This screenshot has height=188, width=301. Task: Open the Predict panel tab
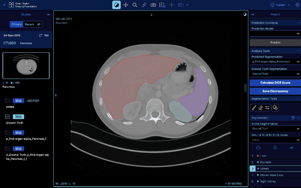(x=275, y=15)
